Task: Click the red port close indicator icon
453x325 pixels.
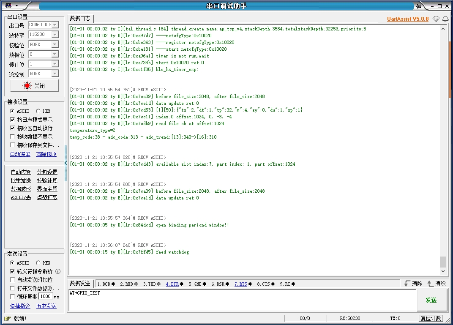Action: 27,85
